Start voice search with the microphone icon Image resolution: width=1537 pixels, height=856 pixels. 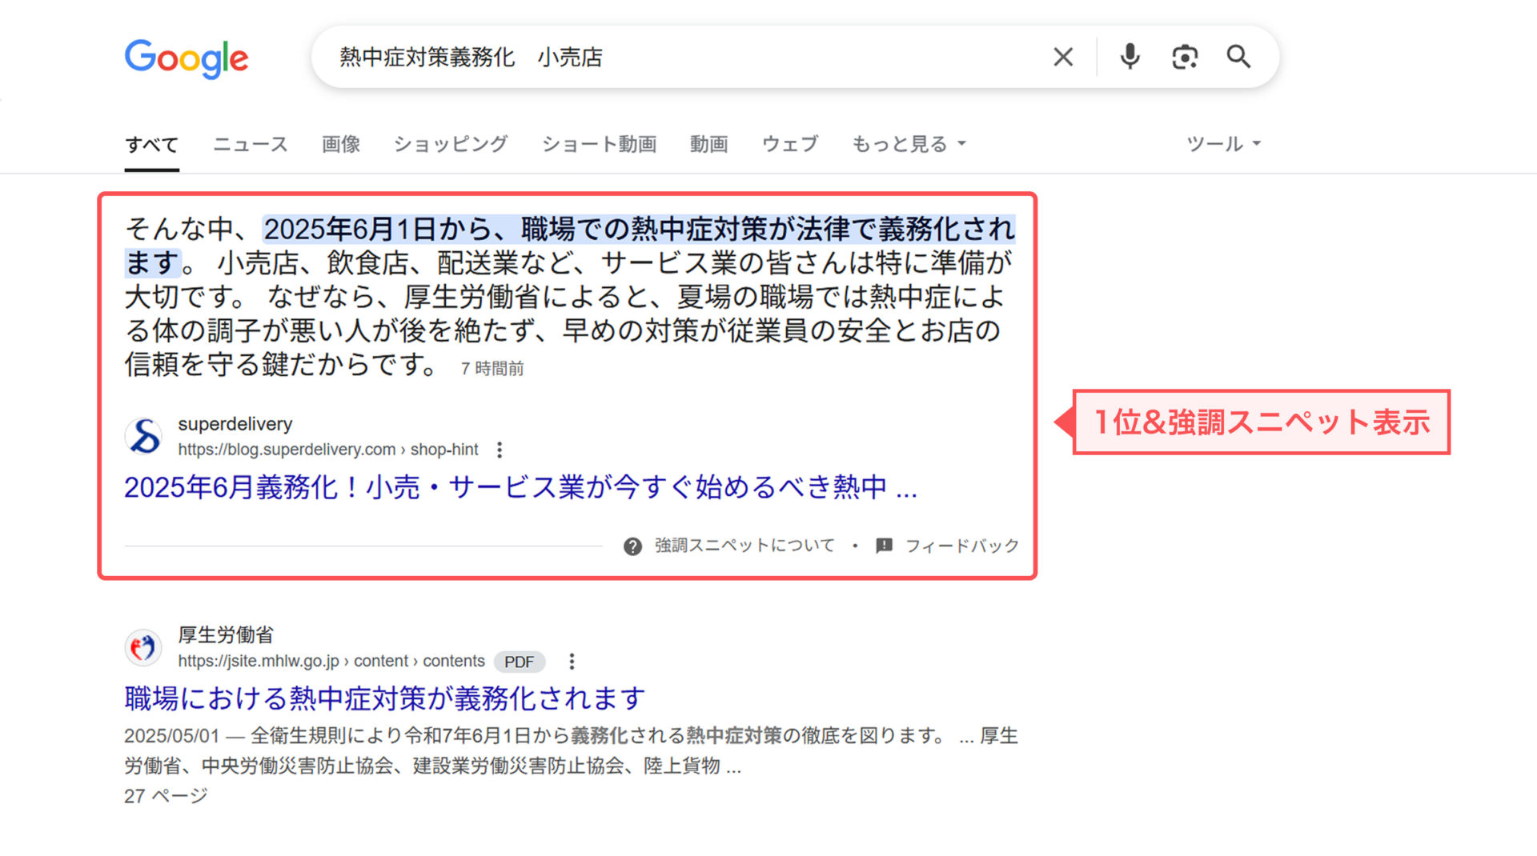(x=1130, y=57)
